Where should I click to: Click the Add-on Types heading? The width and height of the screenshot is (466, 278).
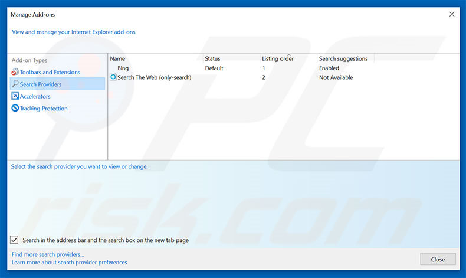(x=29, y=60)
